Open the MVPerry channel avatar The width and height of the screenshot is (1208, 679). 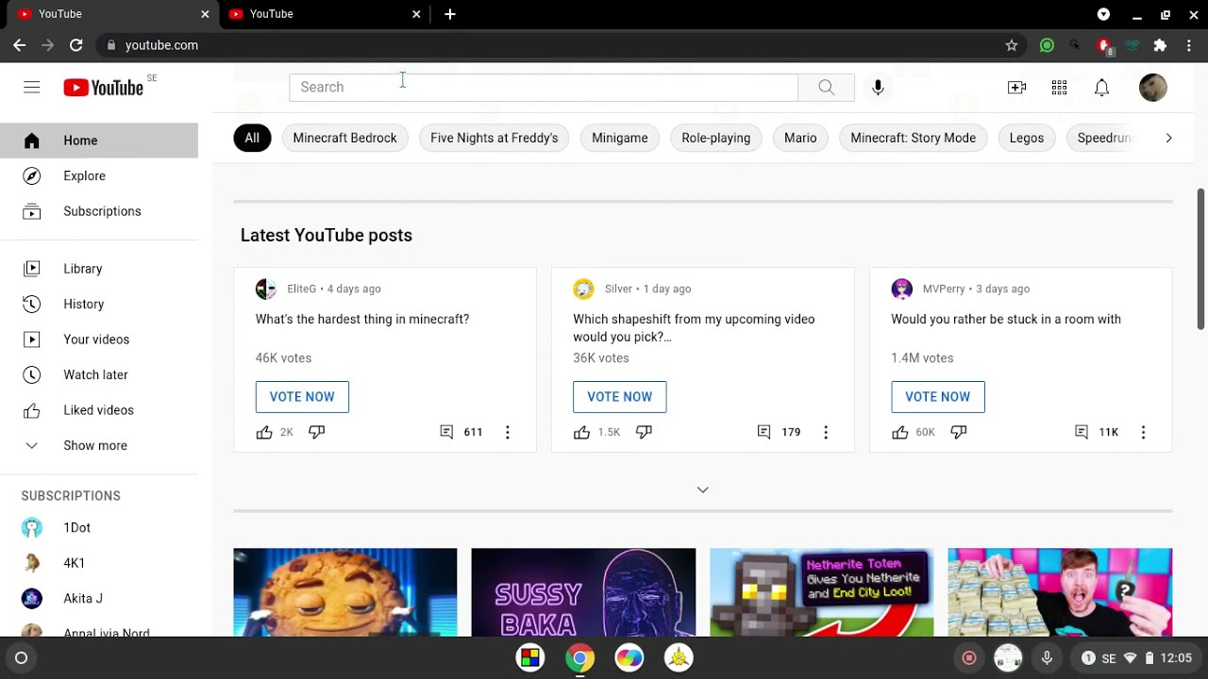coord(901,289)
